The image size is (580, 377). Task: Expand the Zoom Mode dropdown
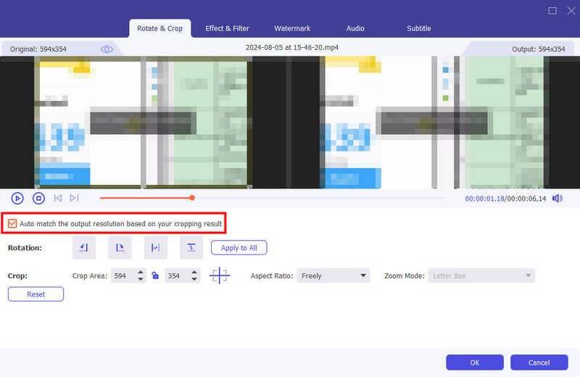click(481, 276)
